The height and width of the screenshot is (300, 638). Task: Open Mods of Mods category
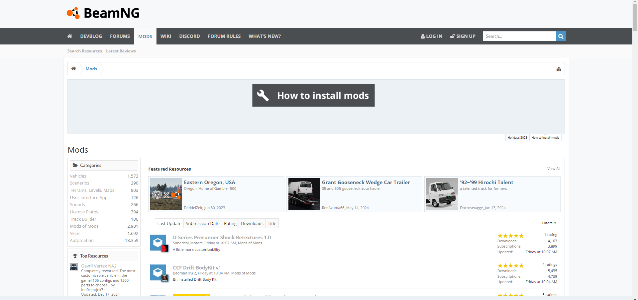84,226
